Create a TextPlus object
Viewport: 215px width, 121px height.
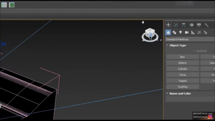click(x=183, y=87)
